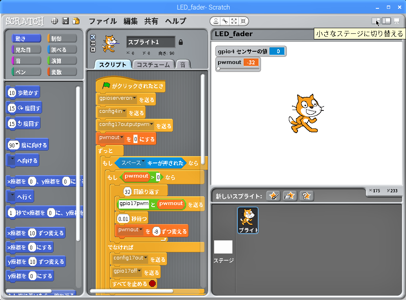Image resolution: width=406 pixels, height=300 pixels.
Task: Switch to the スクリプト tab
Action: click(x=113, y=64)
